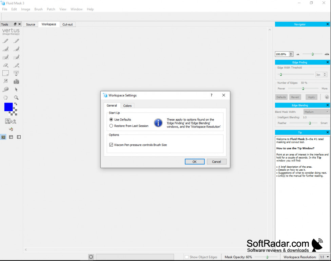Image resolution: width=331 pixels, height=261 pixels.
Task: Expand Edge Finding options with double chevron
Action: (327, 97)
